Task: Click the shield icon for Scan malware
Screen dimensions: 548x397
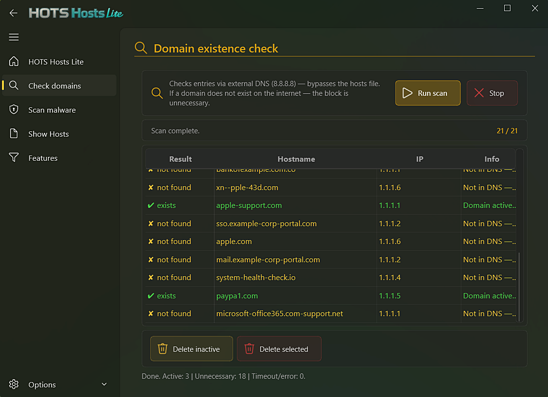Action: [13, 110]
